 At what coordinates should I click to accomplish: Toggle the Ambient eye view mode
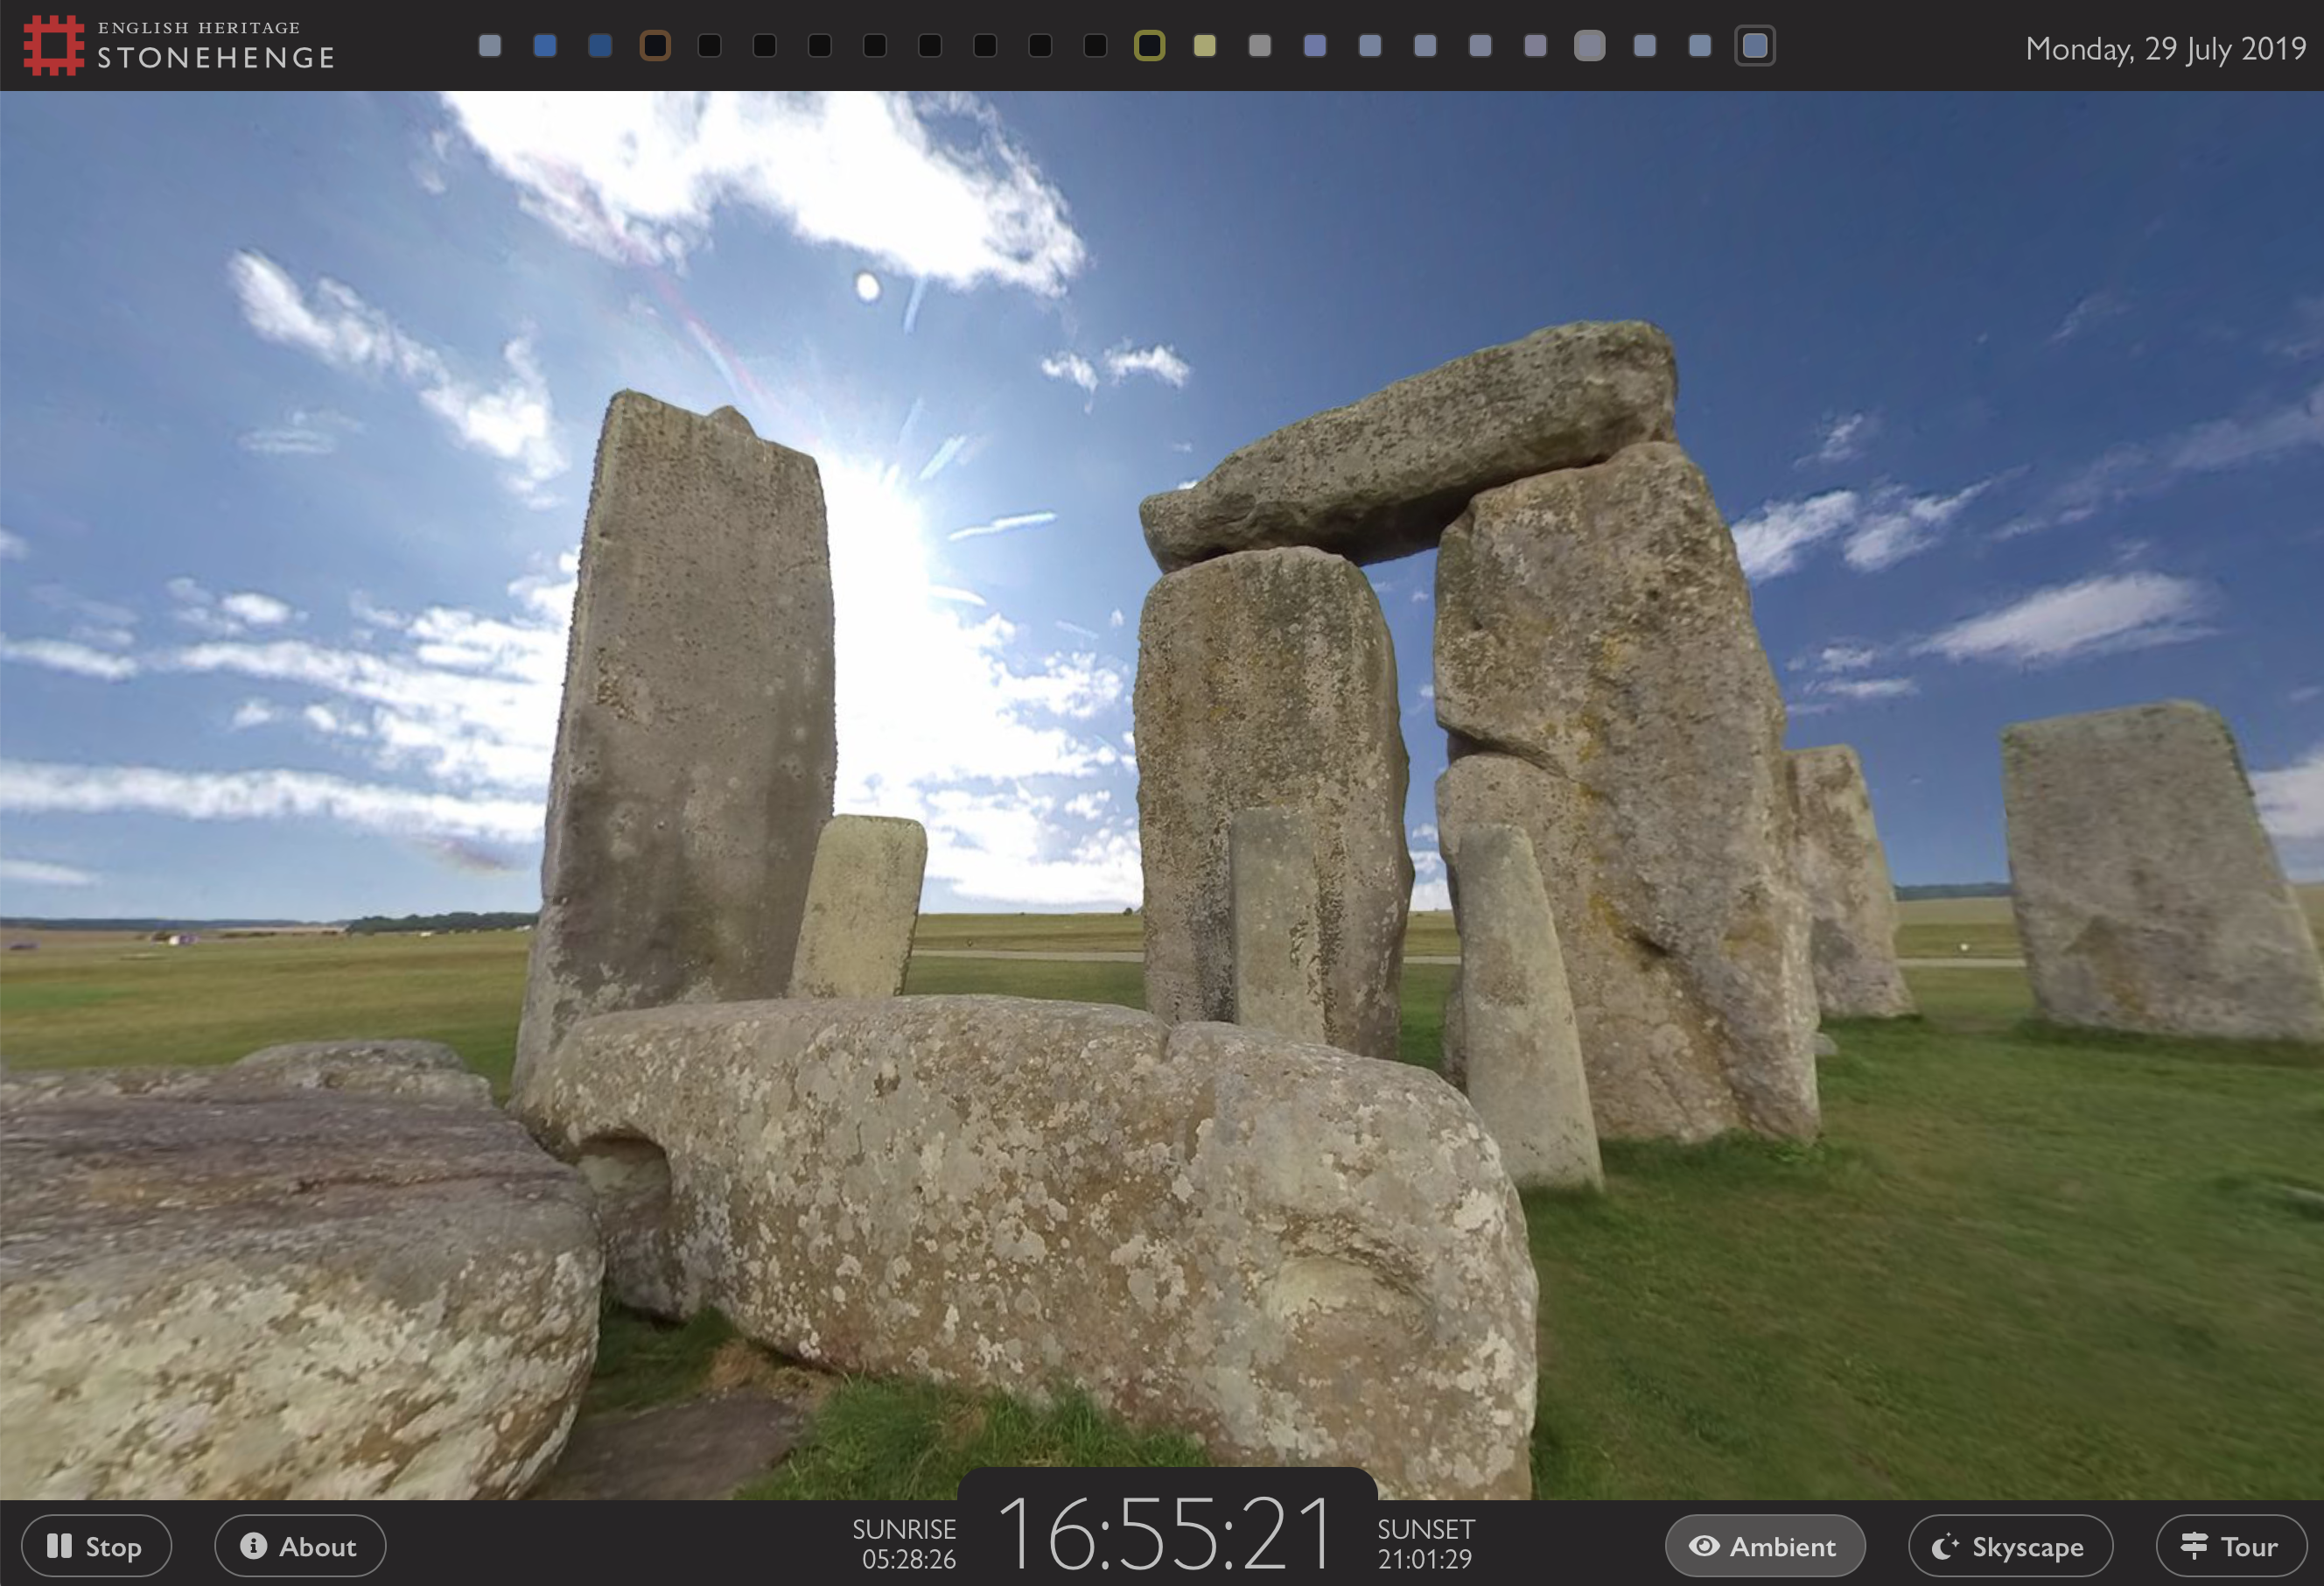1765,1546
